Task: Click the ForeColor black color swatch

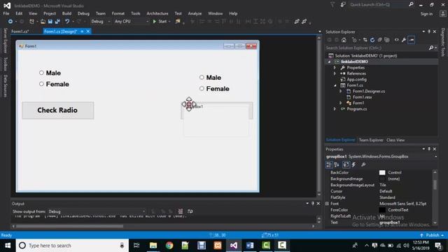Action: [382, 210]
